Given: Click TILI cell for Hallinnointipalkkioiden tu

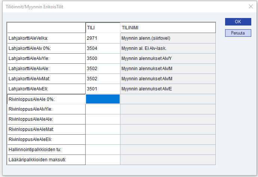Looking at the screenshot, I should click(x=103, y=149).
